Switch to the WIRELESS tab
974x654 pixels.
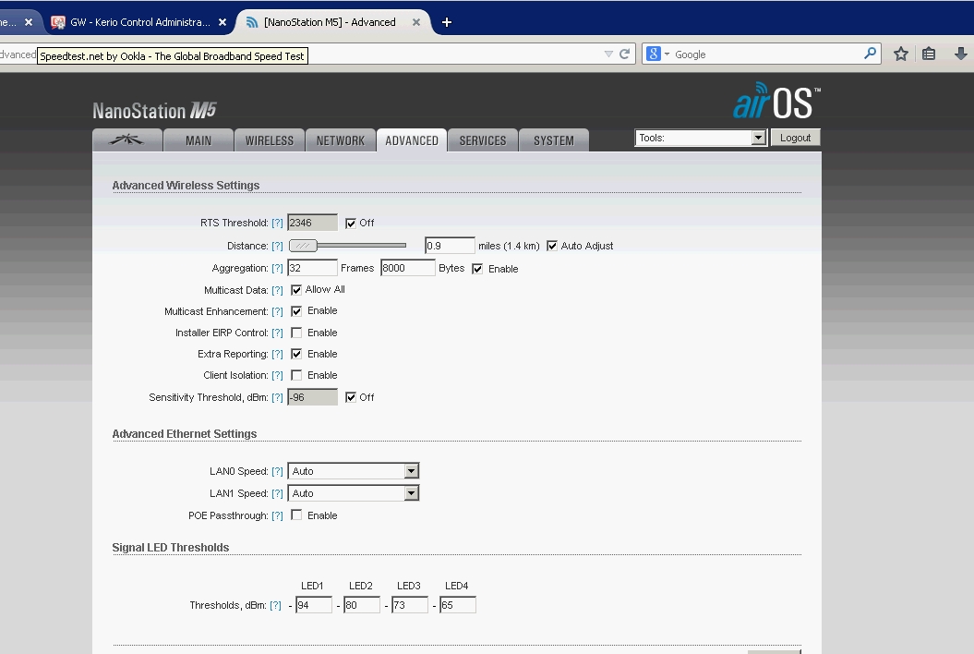click(270, 140)
